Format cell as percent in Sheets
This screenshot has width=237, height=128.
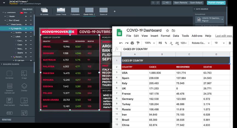(166, 43)
